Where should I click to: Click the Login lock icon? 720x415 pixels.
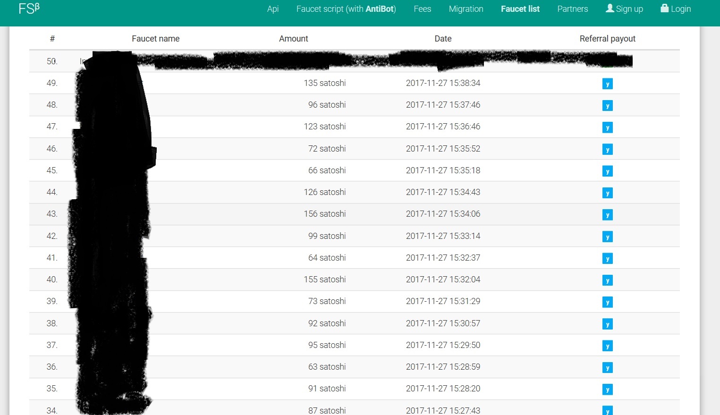[664, 8]
